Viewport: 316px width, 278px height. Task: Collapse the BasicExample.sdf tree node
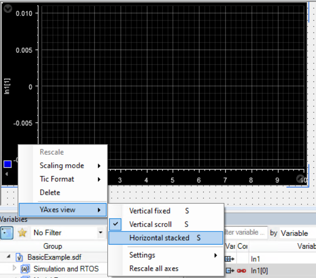coord(9,257)
